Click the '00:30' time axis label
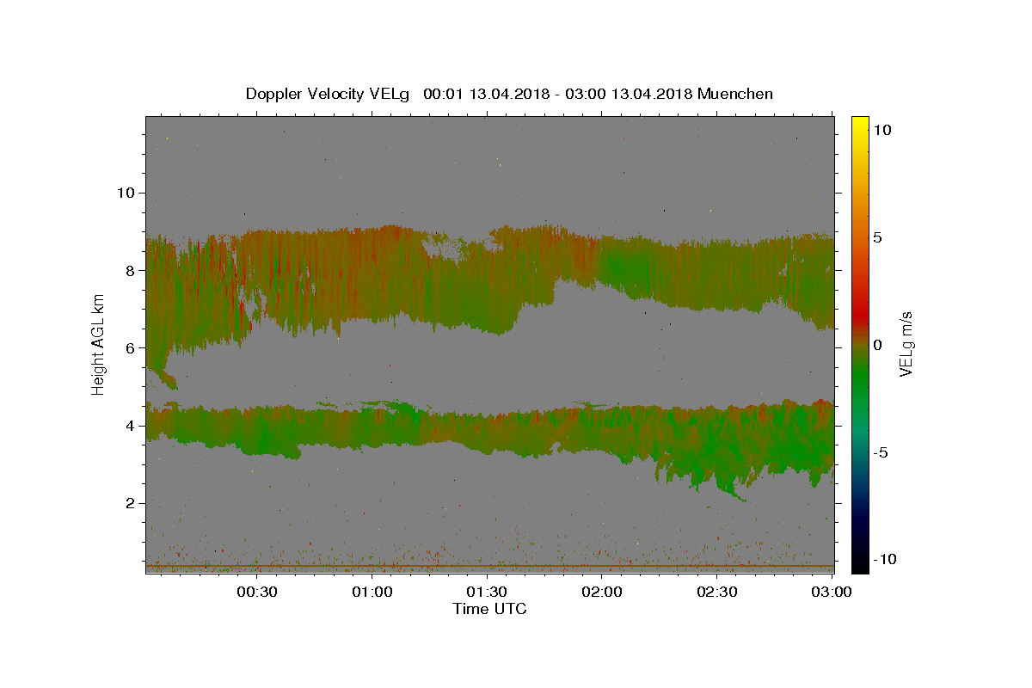 point(256,592)
